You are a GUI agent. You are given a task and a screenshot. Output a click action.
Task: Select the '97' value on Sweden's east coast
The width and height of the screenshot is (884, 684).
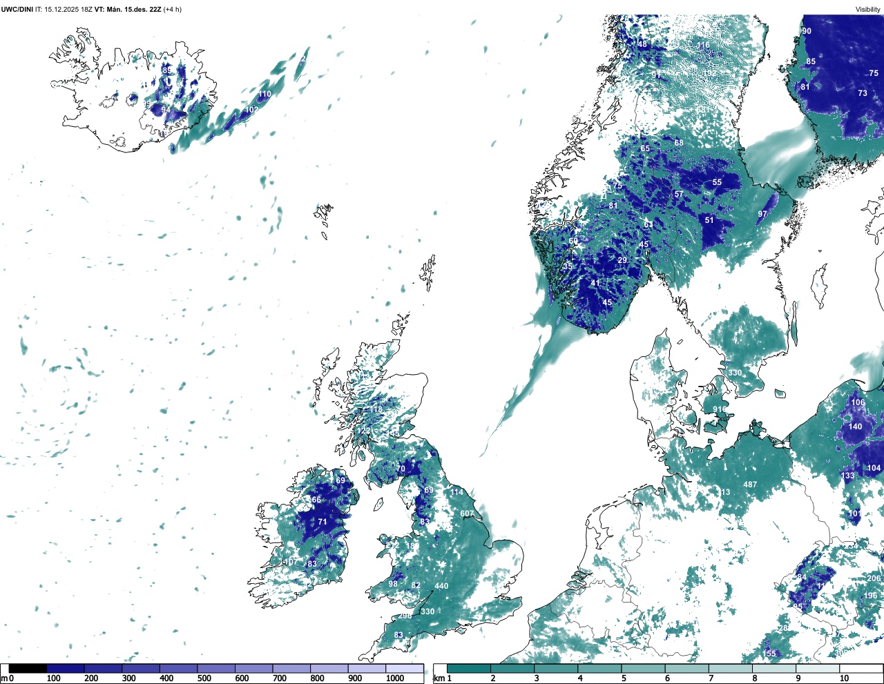click(762, 214)
